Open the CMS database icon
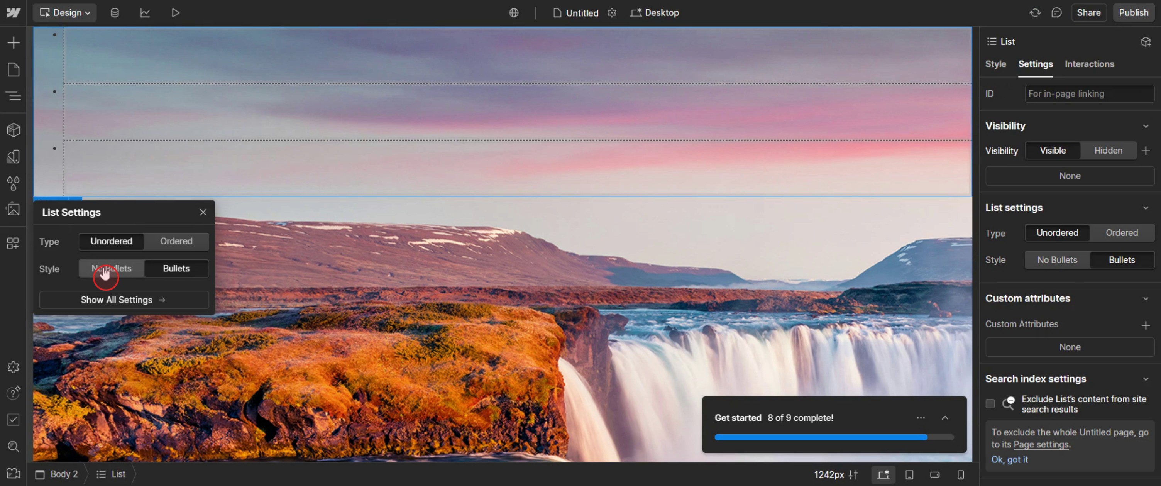The width and height of the screenshot is (1161, 486). (x=115, y=13)
